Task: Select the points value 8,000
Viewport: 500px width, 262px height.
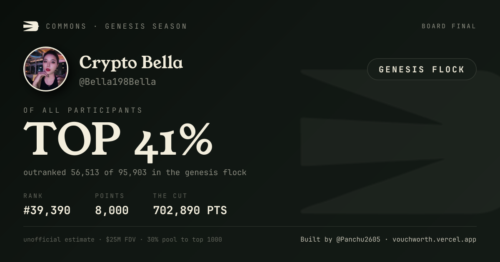Action: (112, 210)
